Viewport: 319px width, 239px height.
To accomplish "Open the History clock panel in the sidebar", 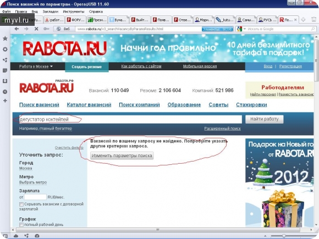I will click(x=5, y=92).
